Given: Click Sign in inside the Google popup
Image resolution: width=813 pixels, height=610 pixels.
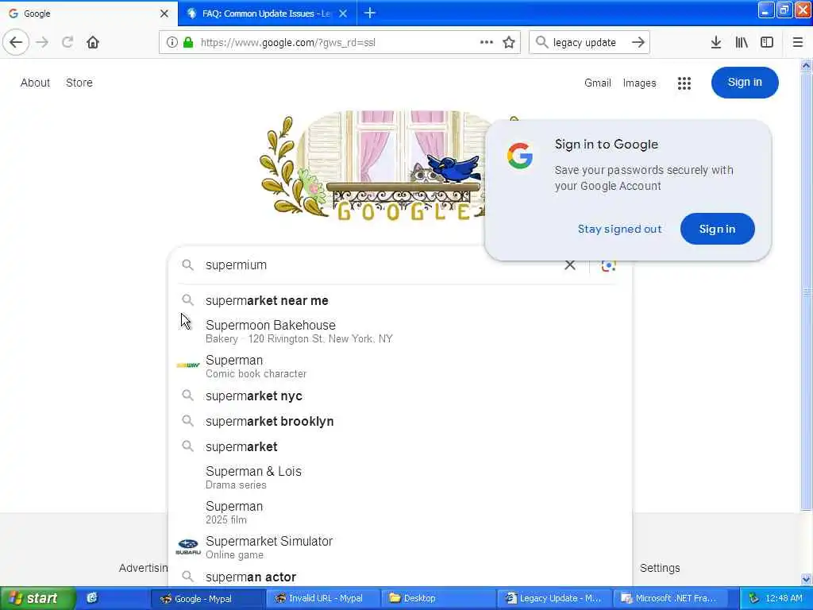Looking at the screenshot, I should (717, 229).
